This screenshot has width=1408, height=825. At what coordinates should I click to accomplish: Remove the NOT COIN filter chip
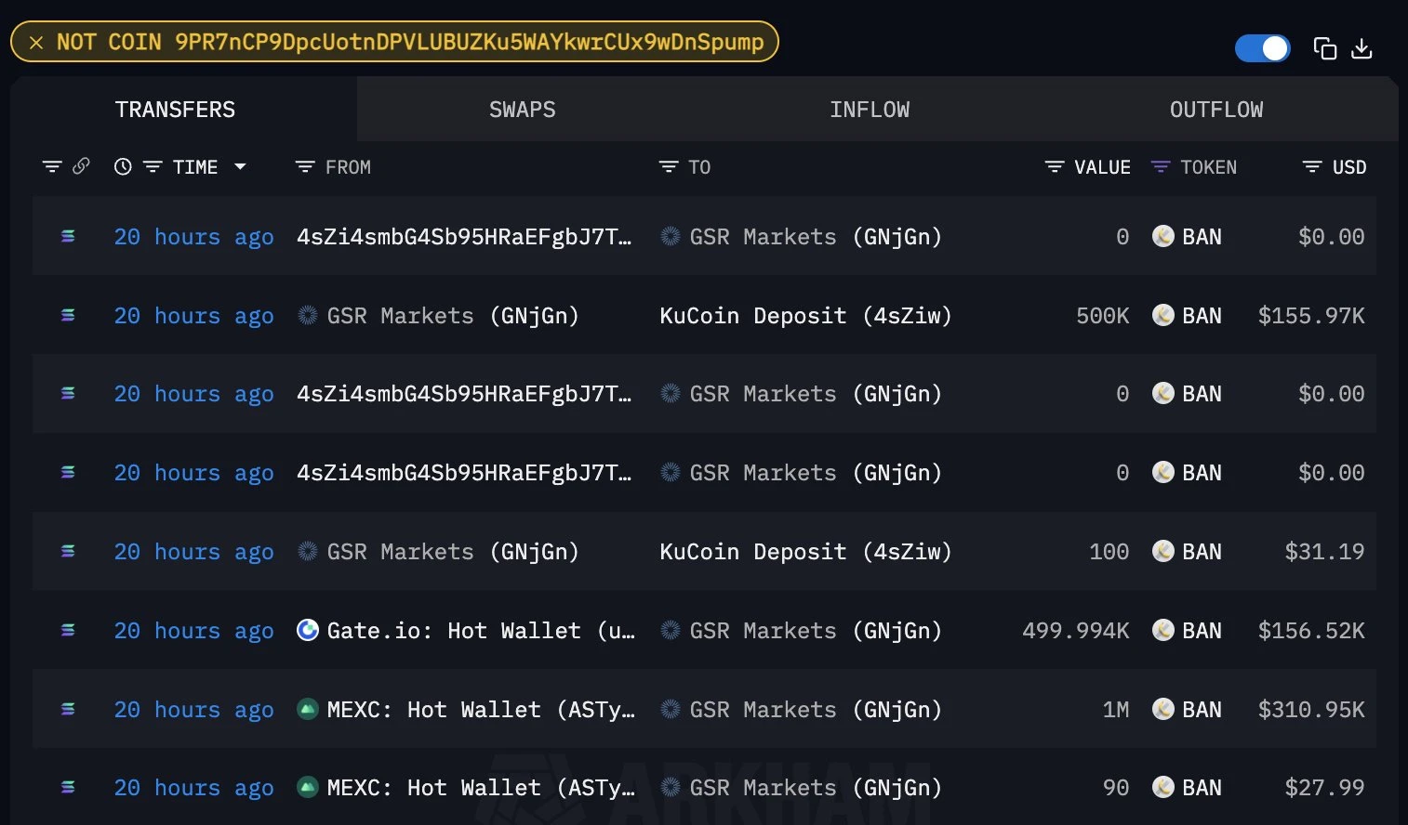[36, 43]
